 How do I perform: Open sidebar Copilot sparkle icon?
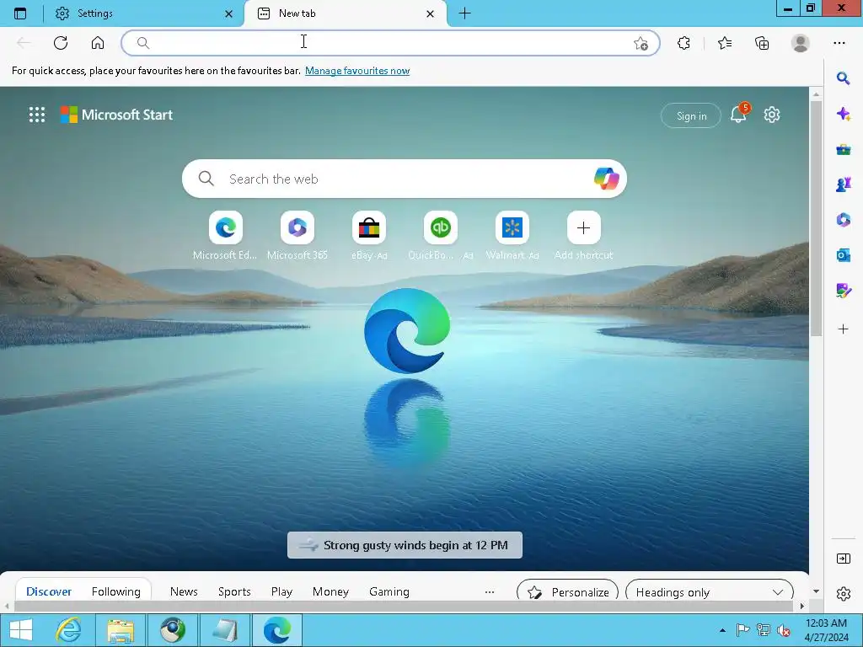pos(843,114)
